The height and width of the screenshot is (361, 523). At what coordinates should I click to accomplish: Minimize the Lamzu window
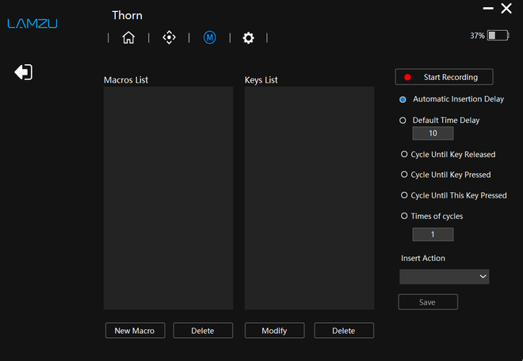[487, 8]
